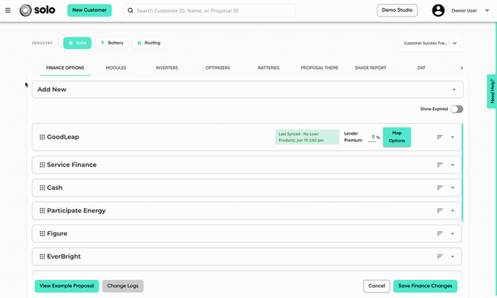
Task: Switch to the Finance Options tab
Action: click(65, 67)
